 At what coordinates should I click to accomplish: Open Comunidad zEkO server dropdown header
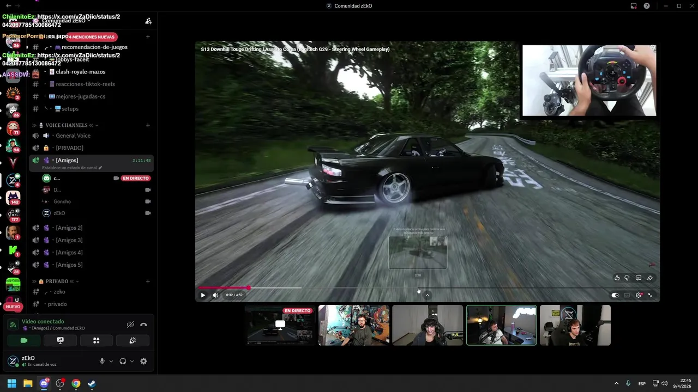point(67,21)
